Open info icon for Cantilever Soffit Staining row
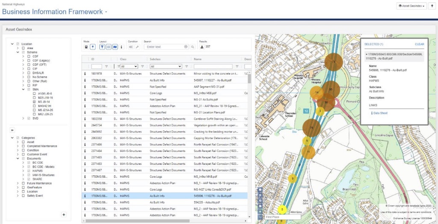Screen dimensions: 438x224 point(85,119)
